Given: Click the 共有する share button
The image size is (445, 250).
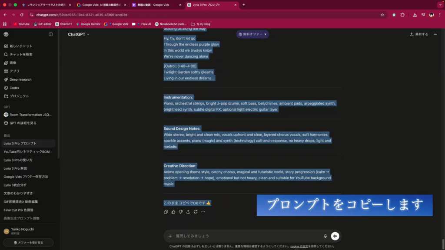Looking at the screenshot, I should point(419,34).
